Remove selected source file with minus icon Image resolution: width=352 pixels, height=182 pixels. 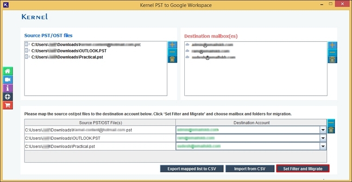coord(172,52)
